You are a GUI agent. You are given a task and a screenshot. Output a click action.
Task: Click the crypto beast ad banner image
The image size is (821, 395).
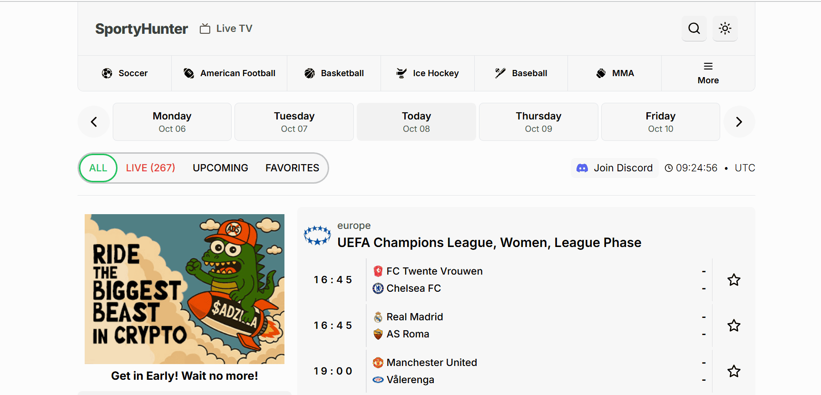[x=185, y=289]
